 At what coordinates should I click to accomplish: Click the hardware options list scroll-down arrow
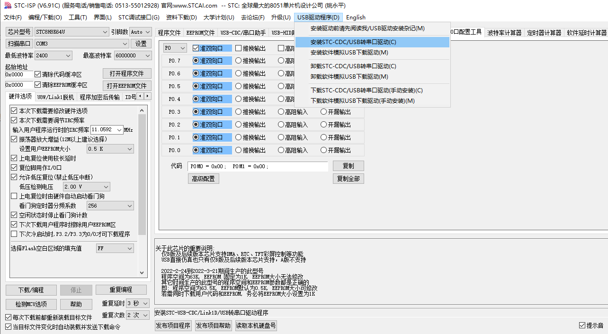coord(142,273)
